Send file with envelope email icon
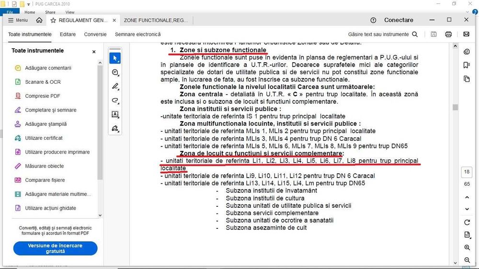Viewport: 479px width, 269px height. coord(466,34)
